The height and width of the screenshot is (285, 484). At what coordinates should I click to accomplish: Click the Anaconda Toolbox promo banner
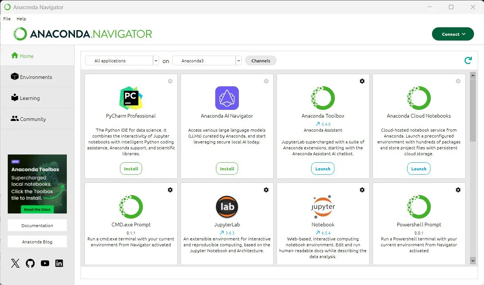[37, 184]
